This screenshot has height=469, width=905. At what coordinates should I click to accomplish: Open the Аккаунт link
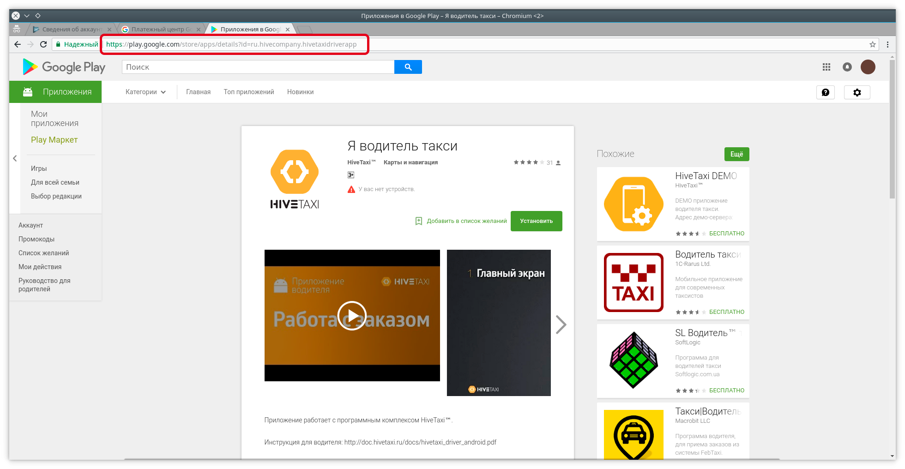30,225
